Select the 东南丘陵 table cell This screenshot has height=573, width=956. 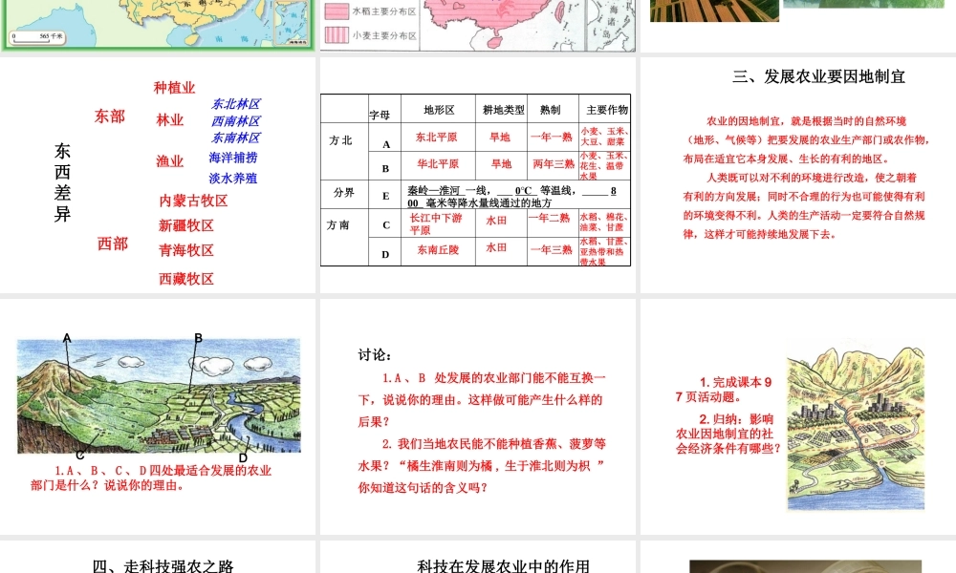(x=438, y=249)
